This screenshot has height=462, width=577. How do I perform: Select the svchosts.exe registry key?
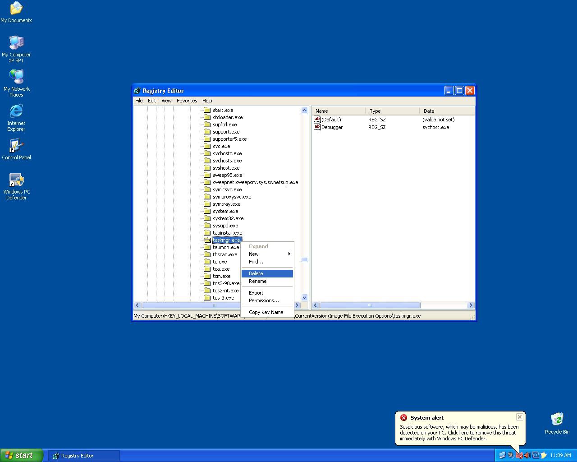click(227, 161)
